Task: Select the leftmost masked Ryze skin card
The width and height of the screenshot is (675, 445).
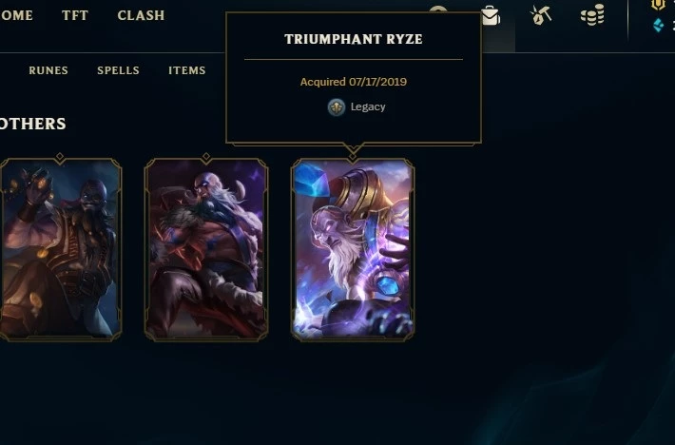Action: 60,250
